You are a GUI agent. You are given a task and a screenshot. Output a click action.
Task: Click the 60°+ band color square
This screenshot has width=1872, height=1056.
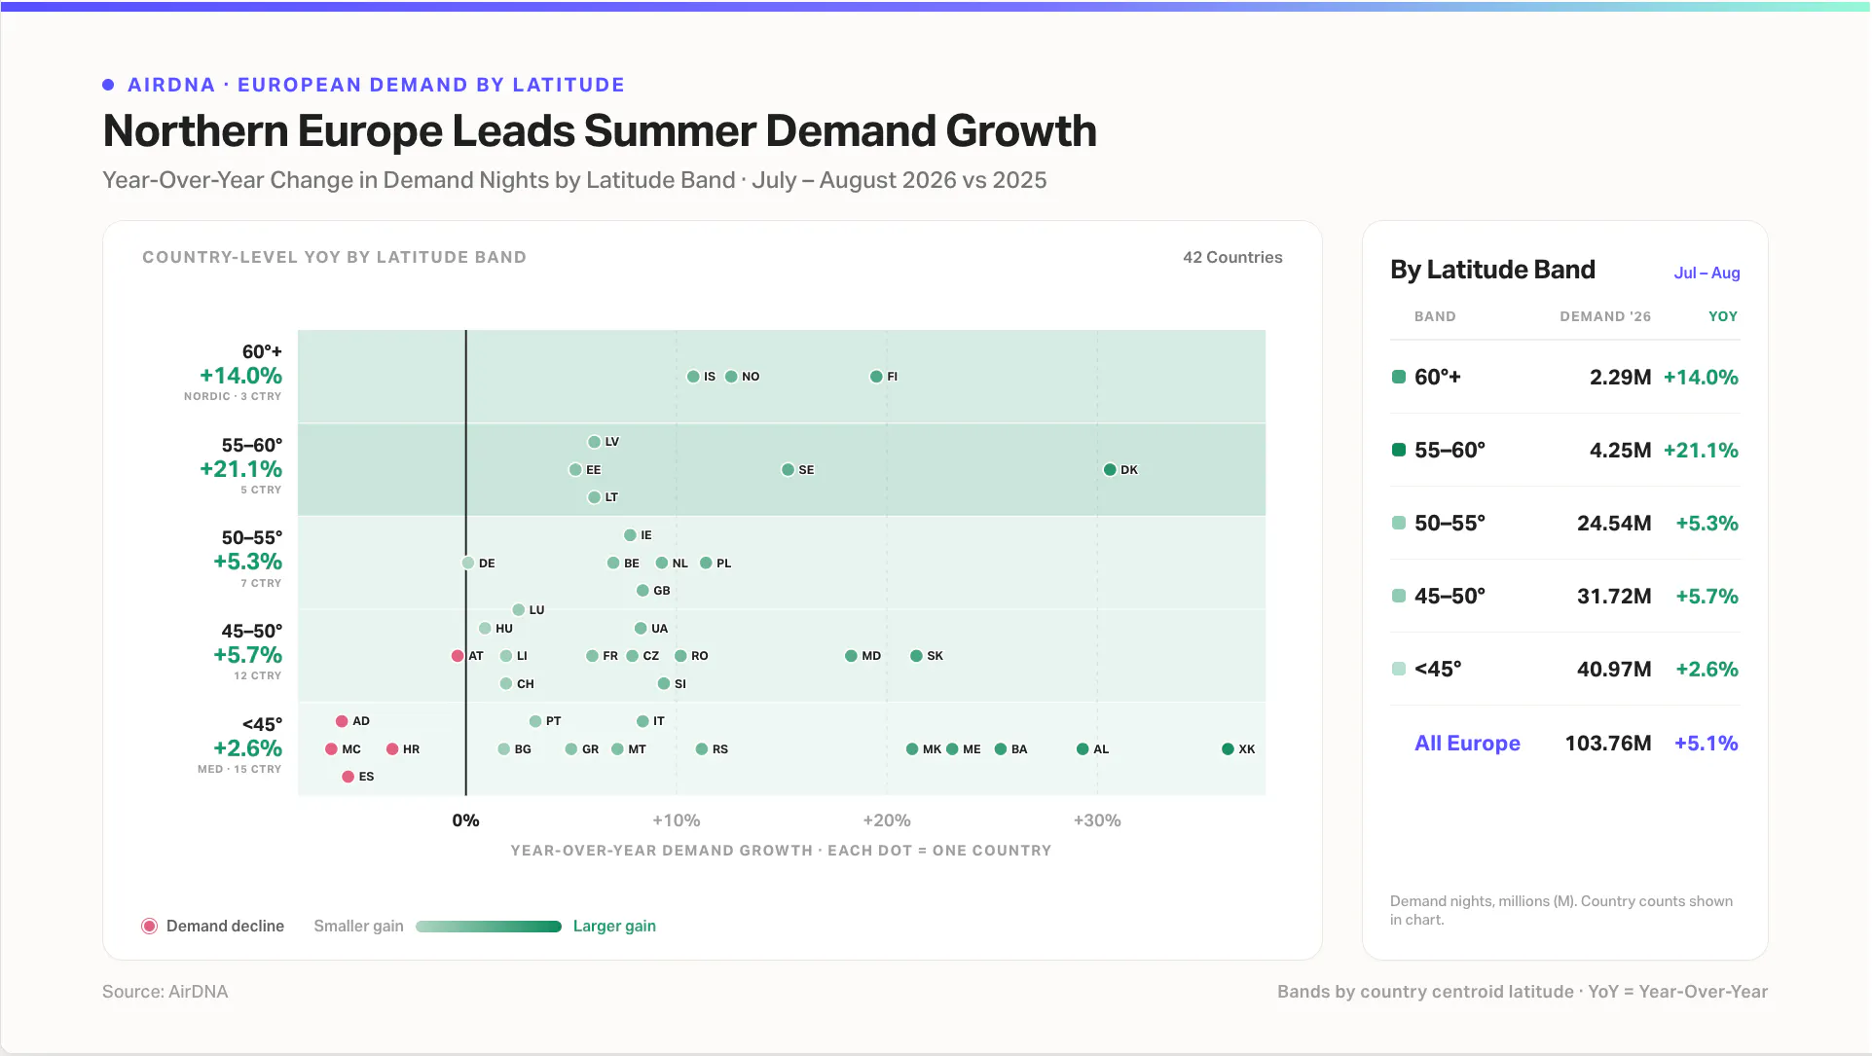(x=1399, y=377)
